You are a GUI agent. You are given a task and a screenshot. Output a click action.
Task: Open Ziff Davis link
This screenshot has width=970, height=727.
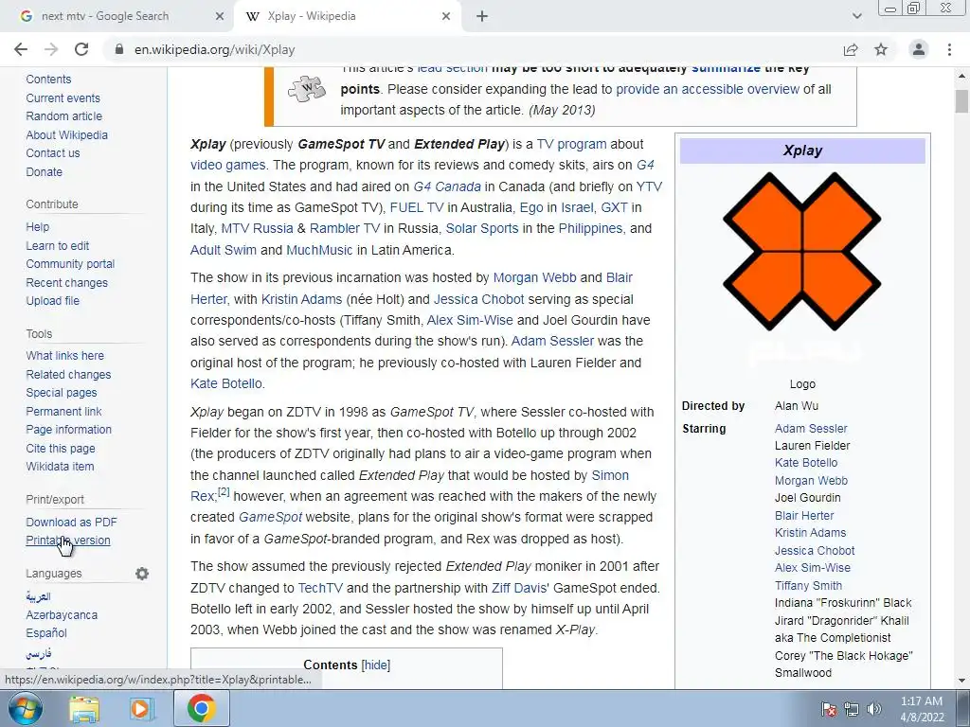(519, 588)
